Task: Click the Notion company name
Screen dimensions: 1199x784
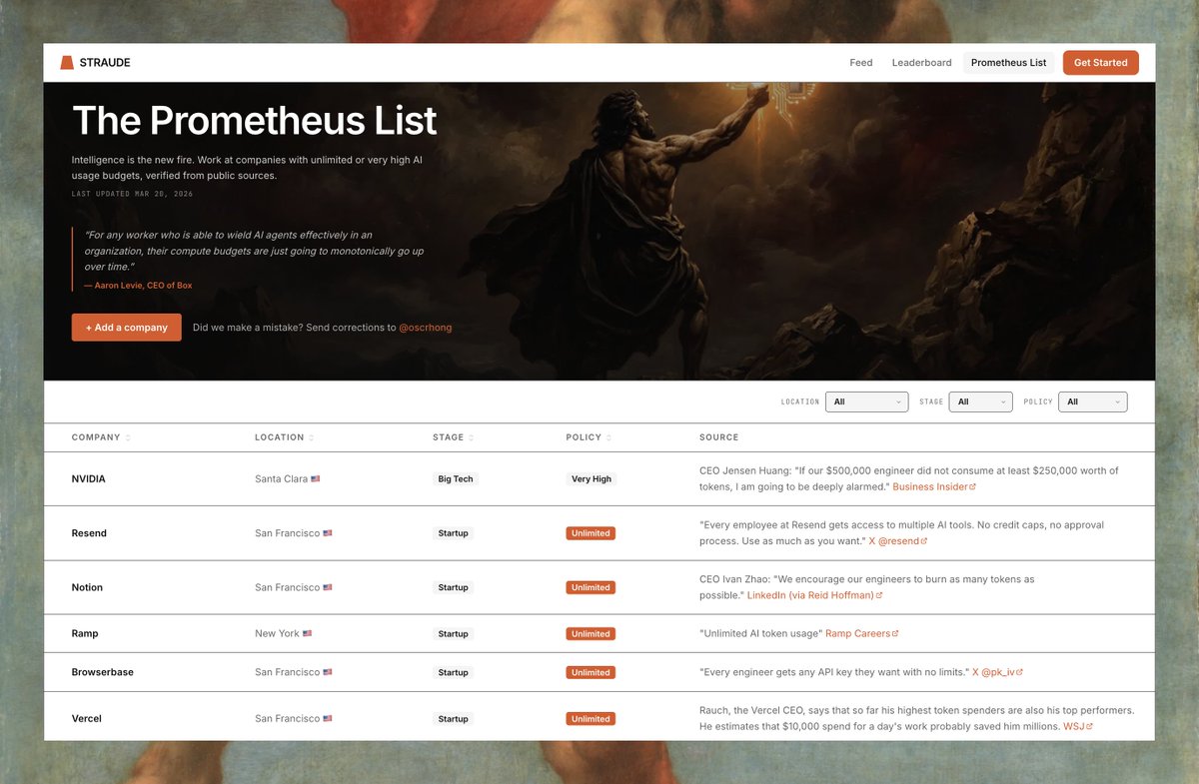Action: [x=87, y=587]
